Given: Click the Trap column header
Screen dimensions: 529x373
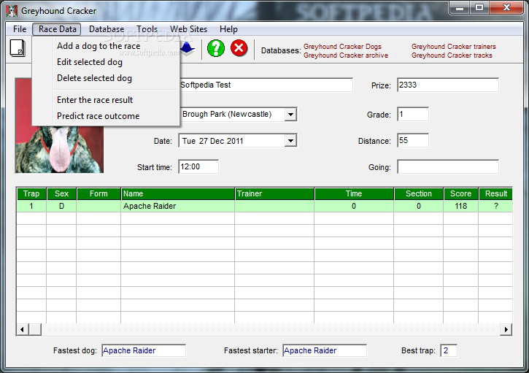Looking at the screenshot, I should tap(31, 193).
